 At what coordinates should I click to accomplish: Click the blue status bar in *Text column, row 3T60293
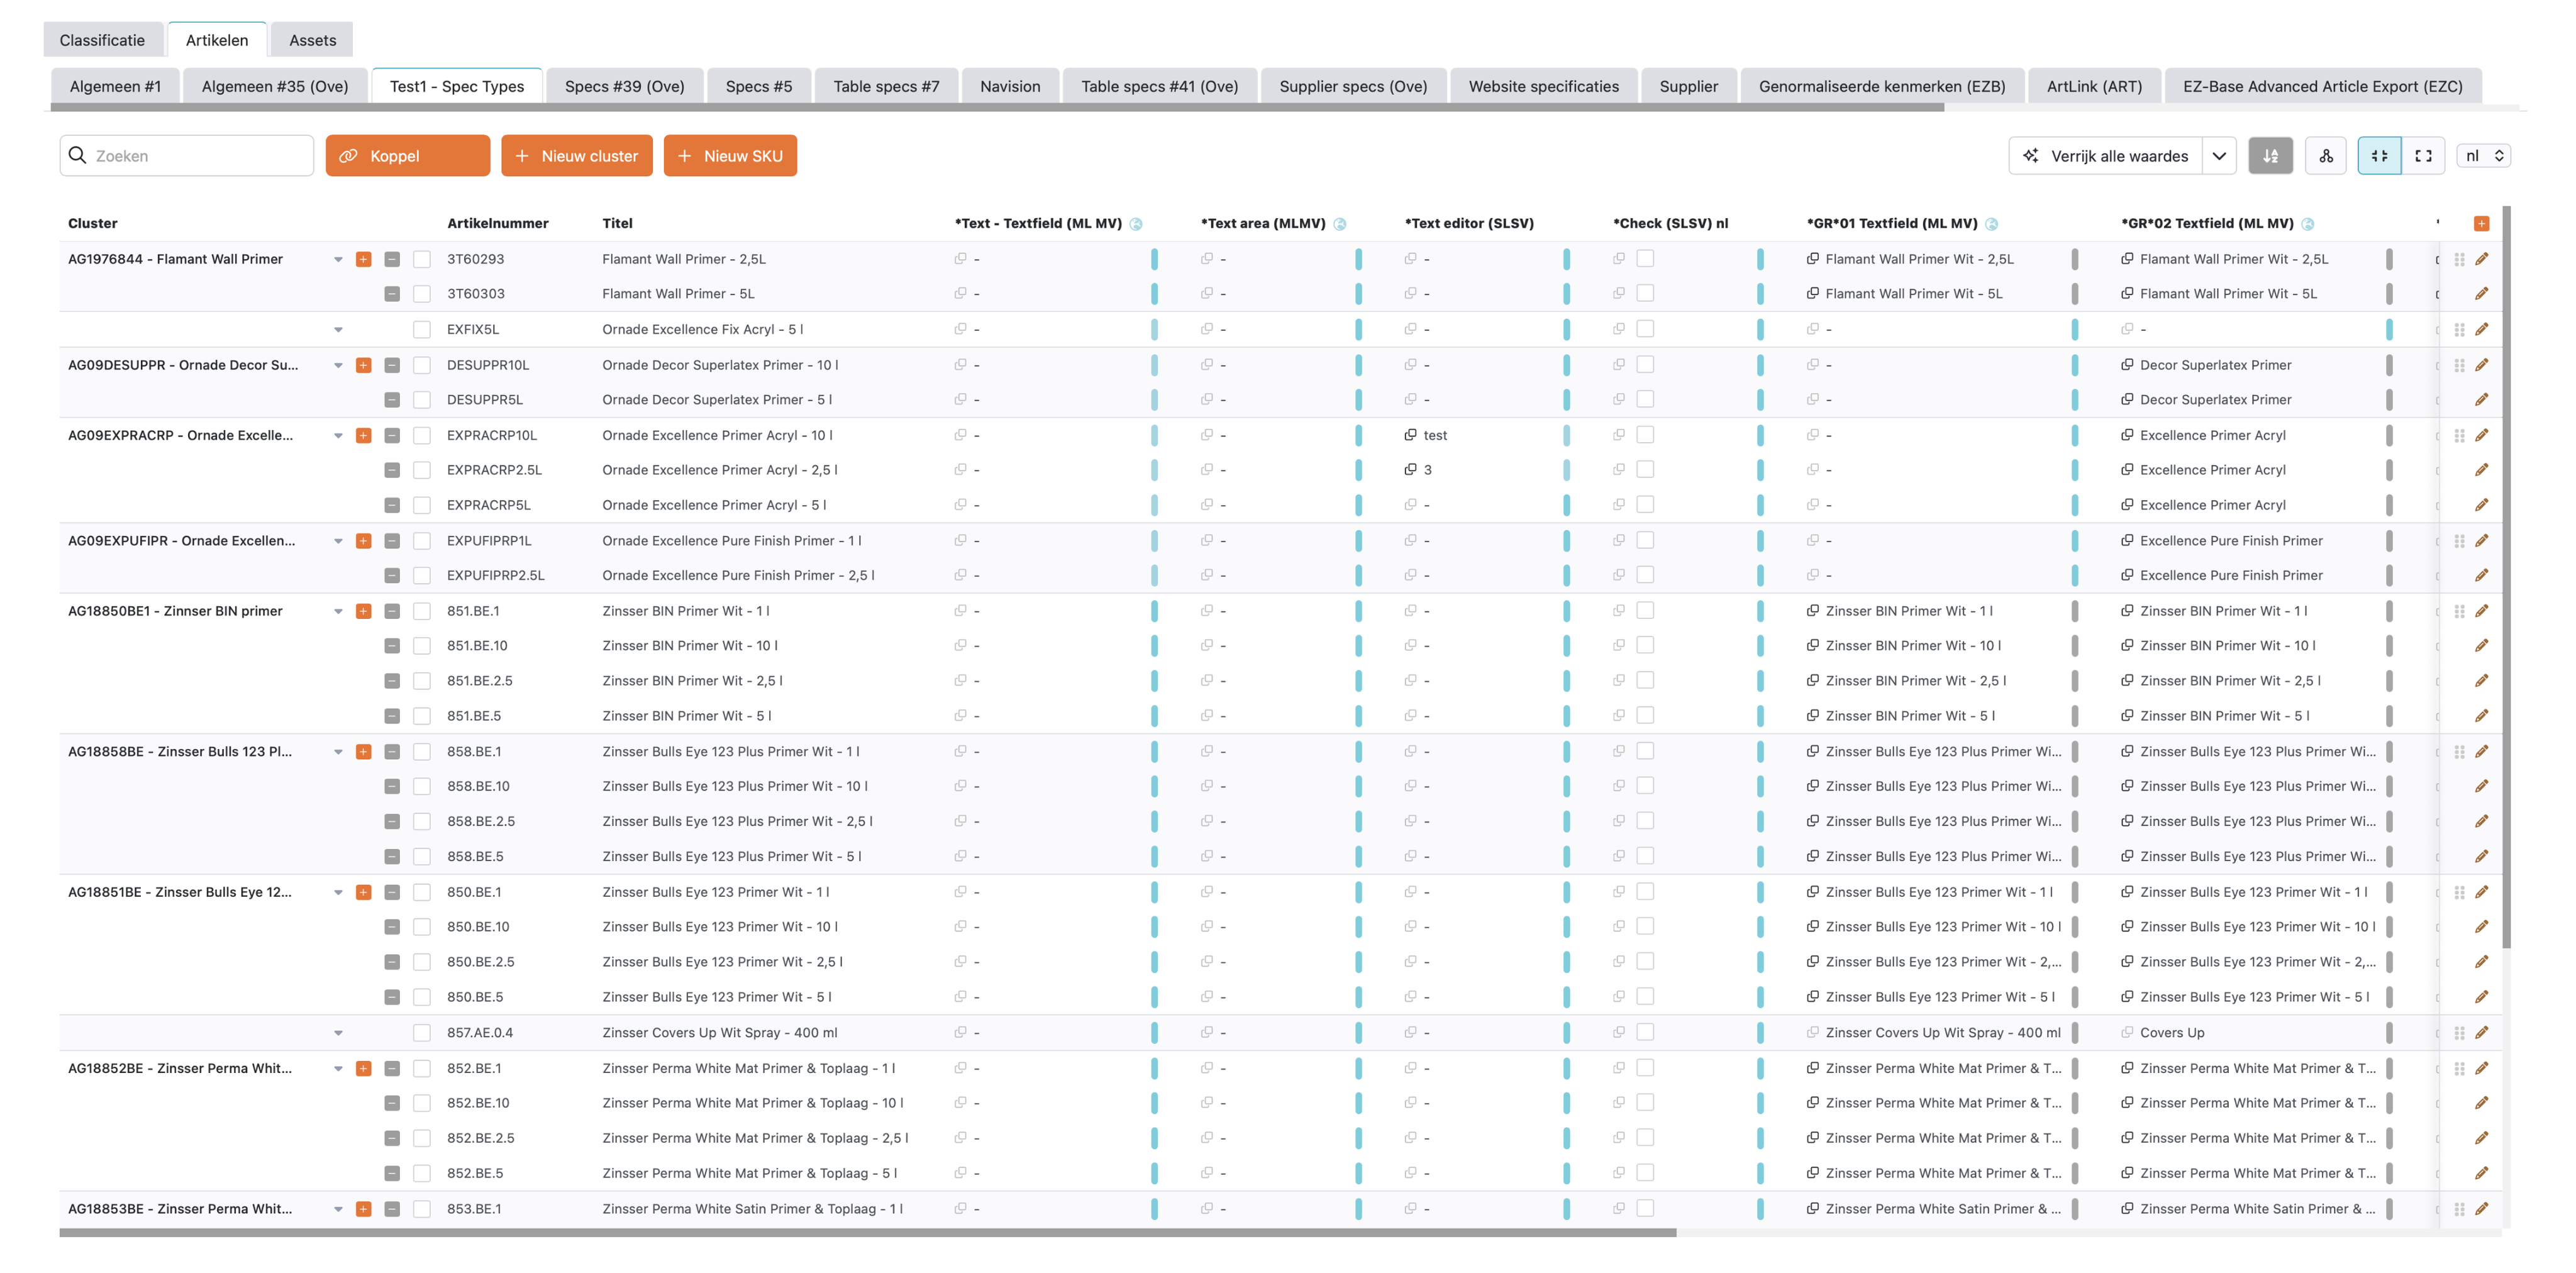point(1154,259)
